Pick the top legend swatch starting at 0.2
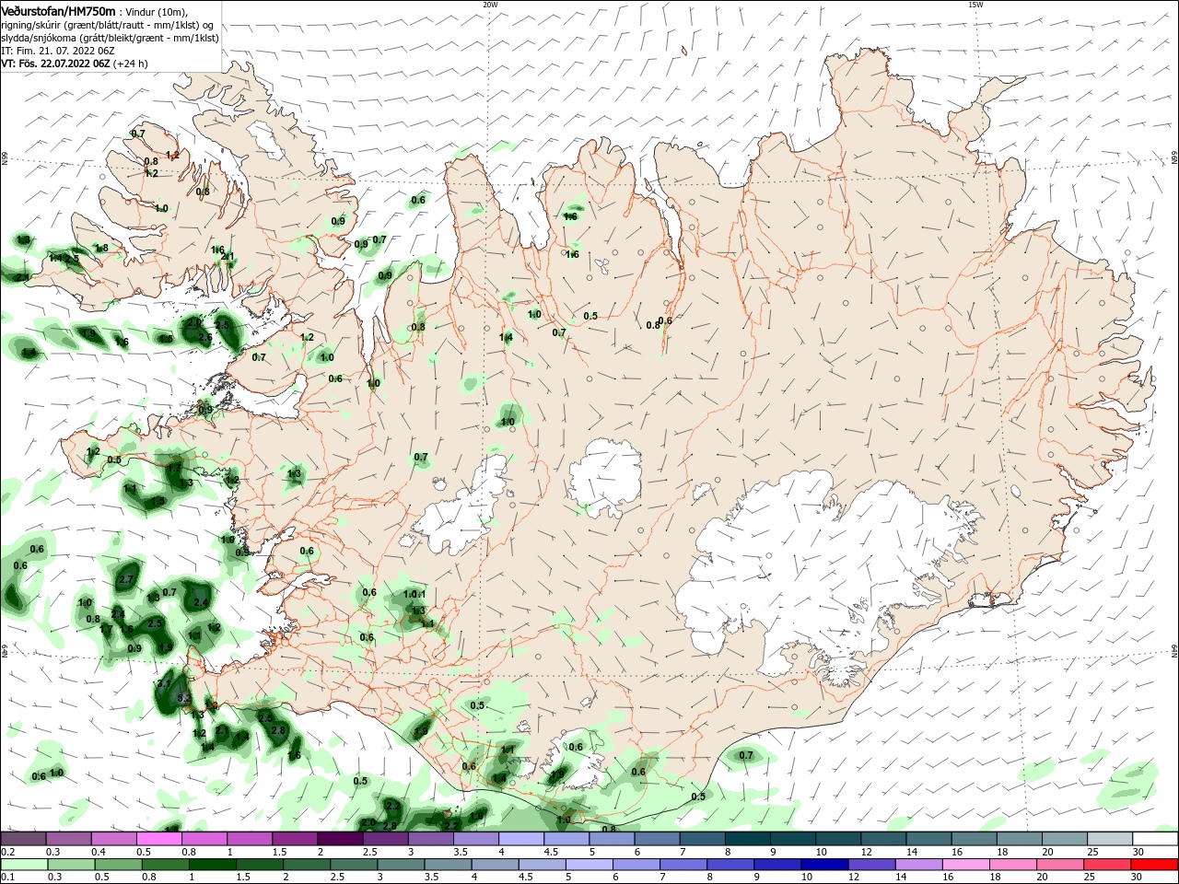 point(23,839)
